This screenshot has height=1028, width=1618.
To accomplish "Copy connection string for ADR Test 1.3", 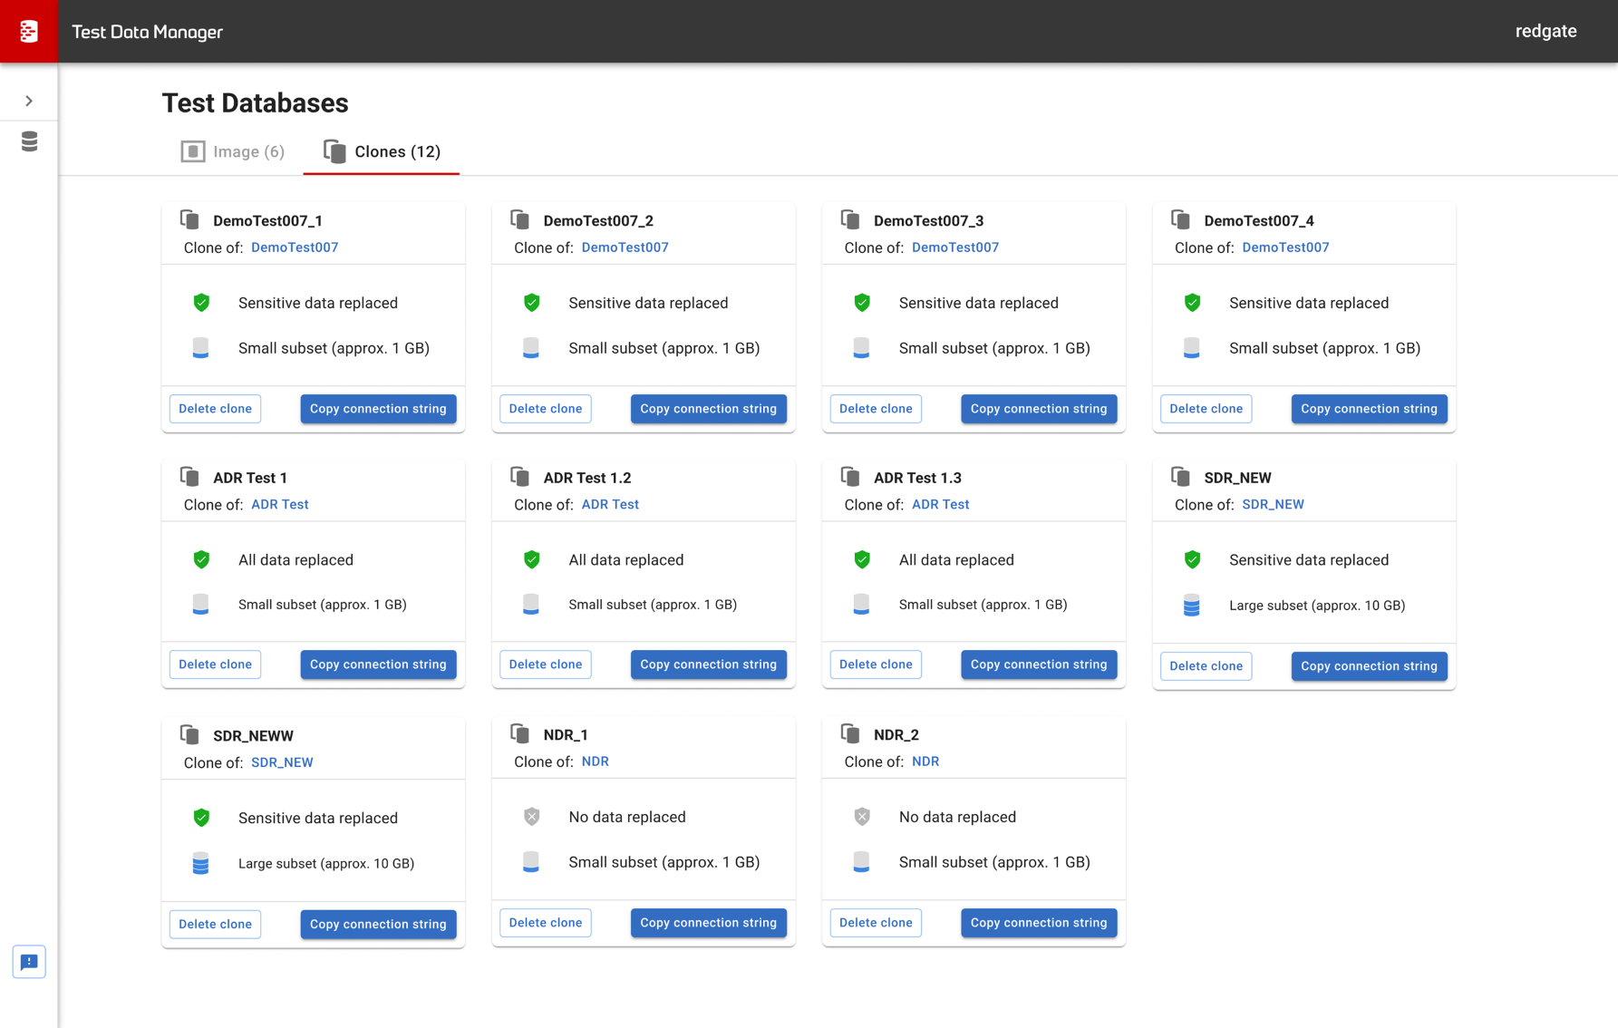I will click(x=1039, y=664).
